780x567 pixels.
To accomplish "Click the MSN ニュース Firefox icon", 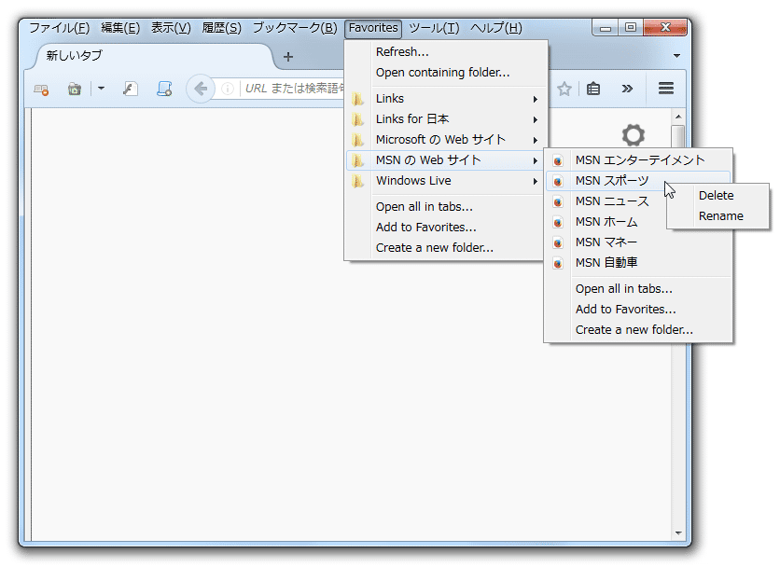I will (x=558, y=202).
